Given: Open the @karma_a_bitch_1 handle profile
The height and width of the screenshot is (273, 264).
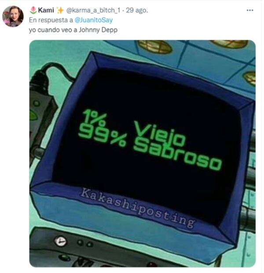Looking at the screenshot, I should tap(93, 11).
